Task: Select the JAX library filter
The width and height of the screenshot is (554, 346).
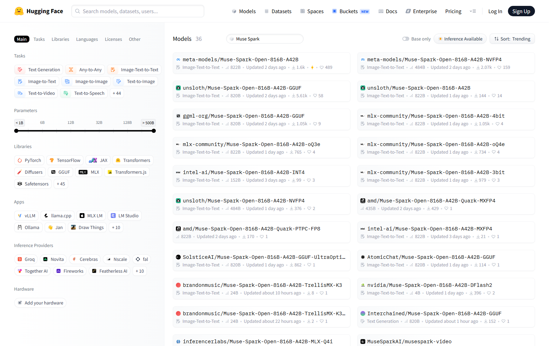Action: tap(98, 160)
